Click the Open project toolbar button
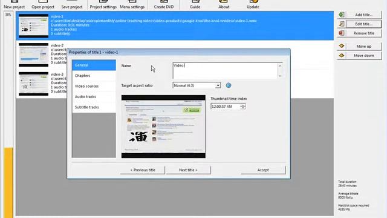 [x=43, y=5]
